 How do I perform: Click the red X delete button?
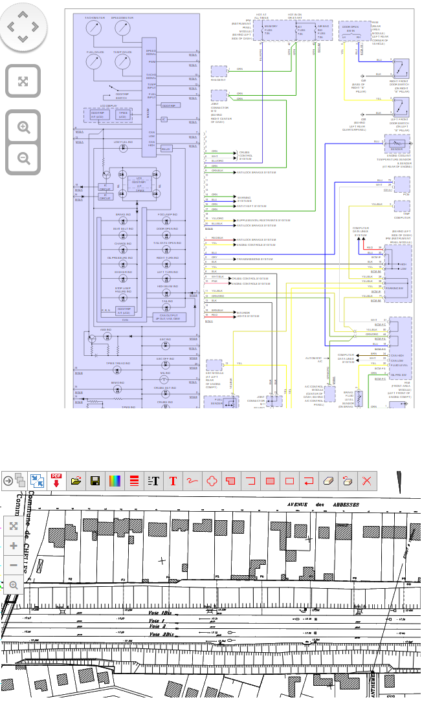click(x=367, y=481)
